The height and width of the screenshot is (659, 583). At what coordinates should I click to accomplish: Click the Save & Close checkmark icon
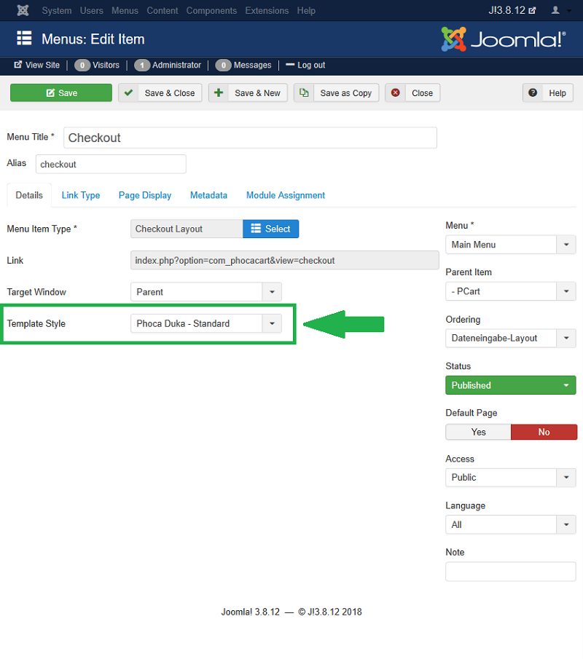click(129, 93)
